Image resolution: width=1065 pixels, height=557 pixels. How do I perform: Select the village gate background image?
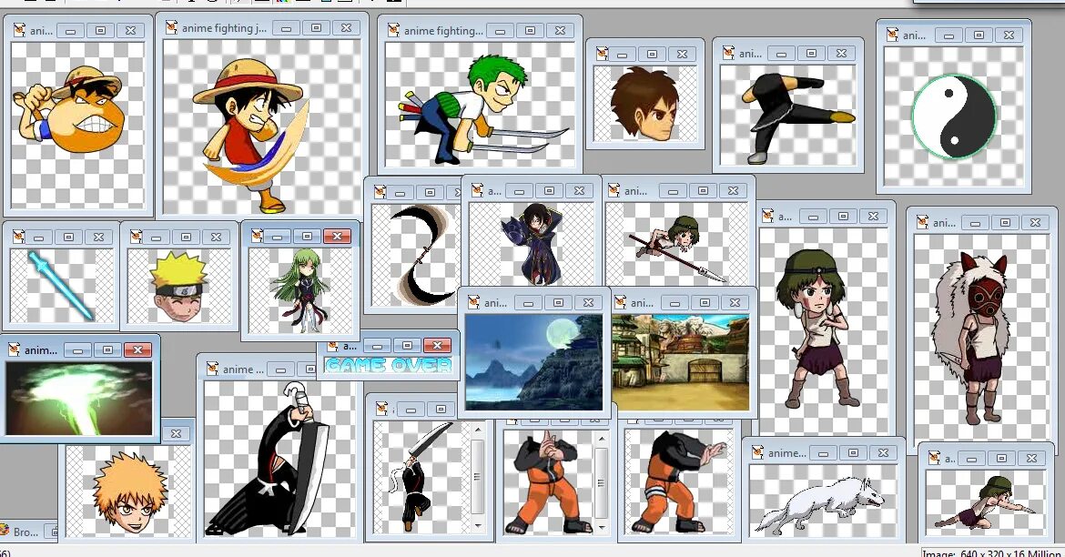pos(681,362)
